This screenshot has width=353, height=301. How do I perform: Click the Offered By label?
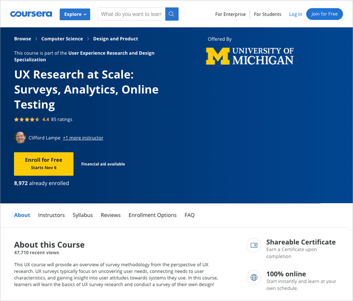(x=220, y=39)
